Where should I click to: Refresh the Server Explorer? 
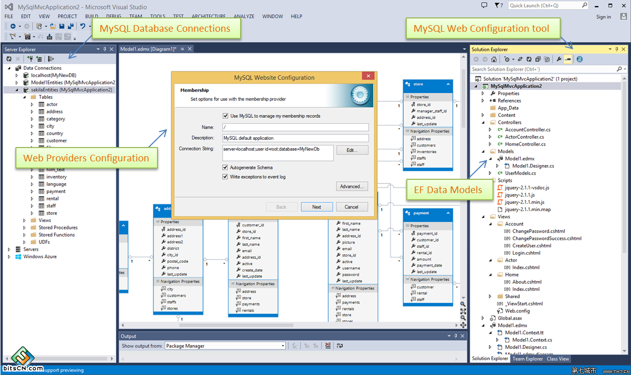point(9,59)
